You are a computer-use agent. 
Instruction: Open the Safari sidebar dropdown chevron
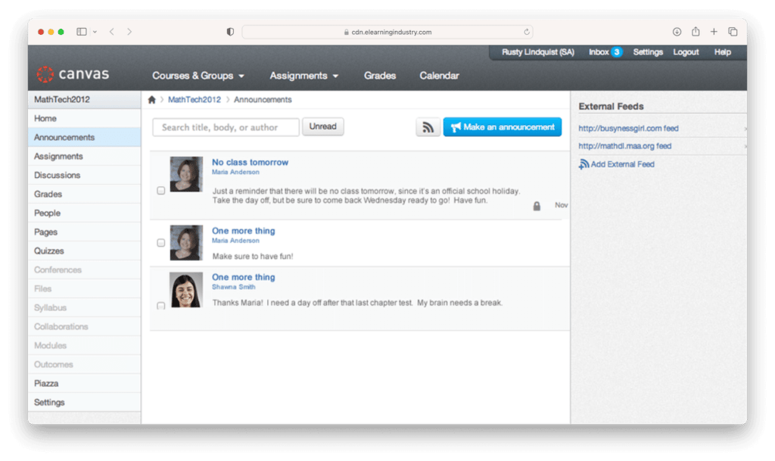[95, 32]
